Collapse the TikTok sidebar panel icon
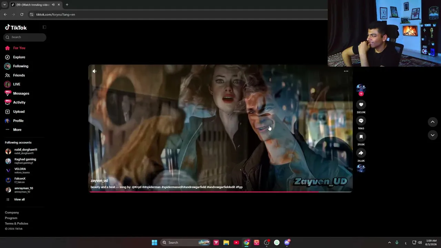Viewport: 441px width, 248px height. [x=44, y=27]
